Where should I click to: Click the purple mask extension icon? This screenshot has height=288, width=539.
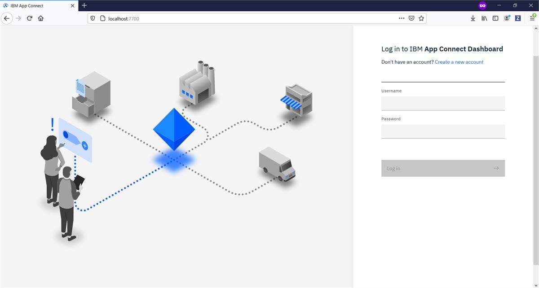(482, 5)
